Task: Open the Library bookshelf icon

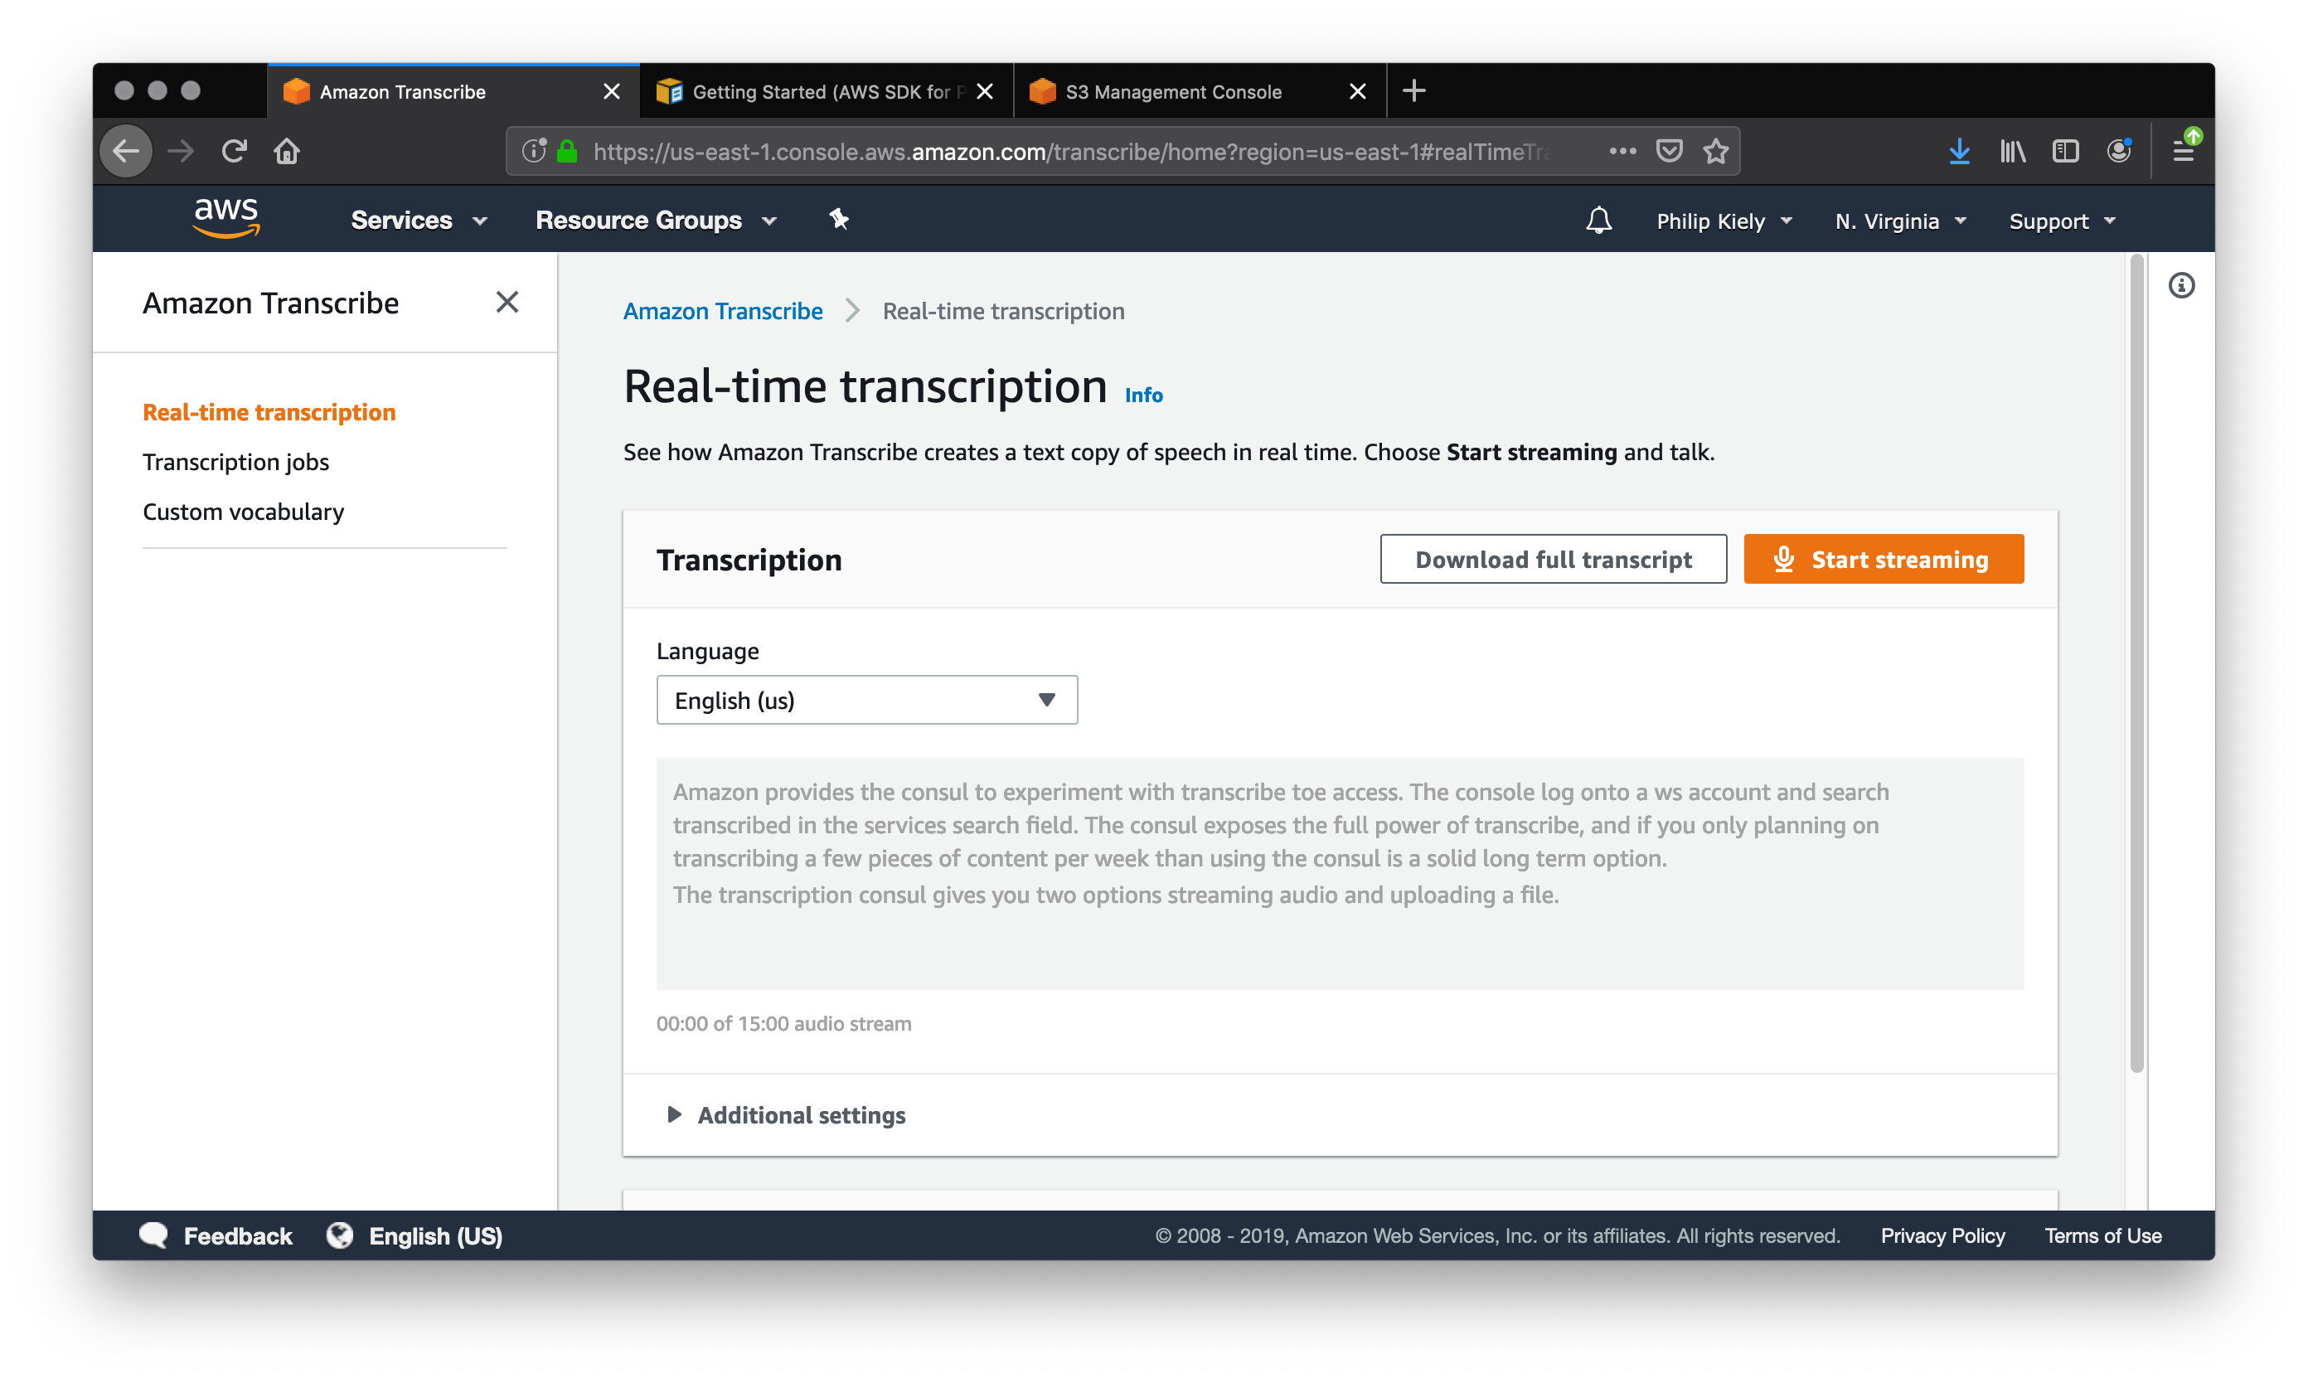Action: coord(2012,151)
